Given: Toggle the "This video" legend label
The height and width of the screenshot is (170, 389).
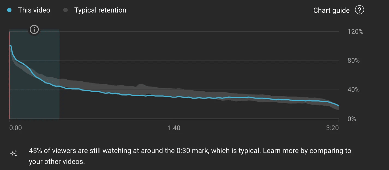Looking at the screenshot, I should (x=34, y=10).
